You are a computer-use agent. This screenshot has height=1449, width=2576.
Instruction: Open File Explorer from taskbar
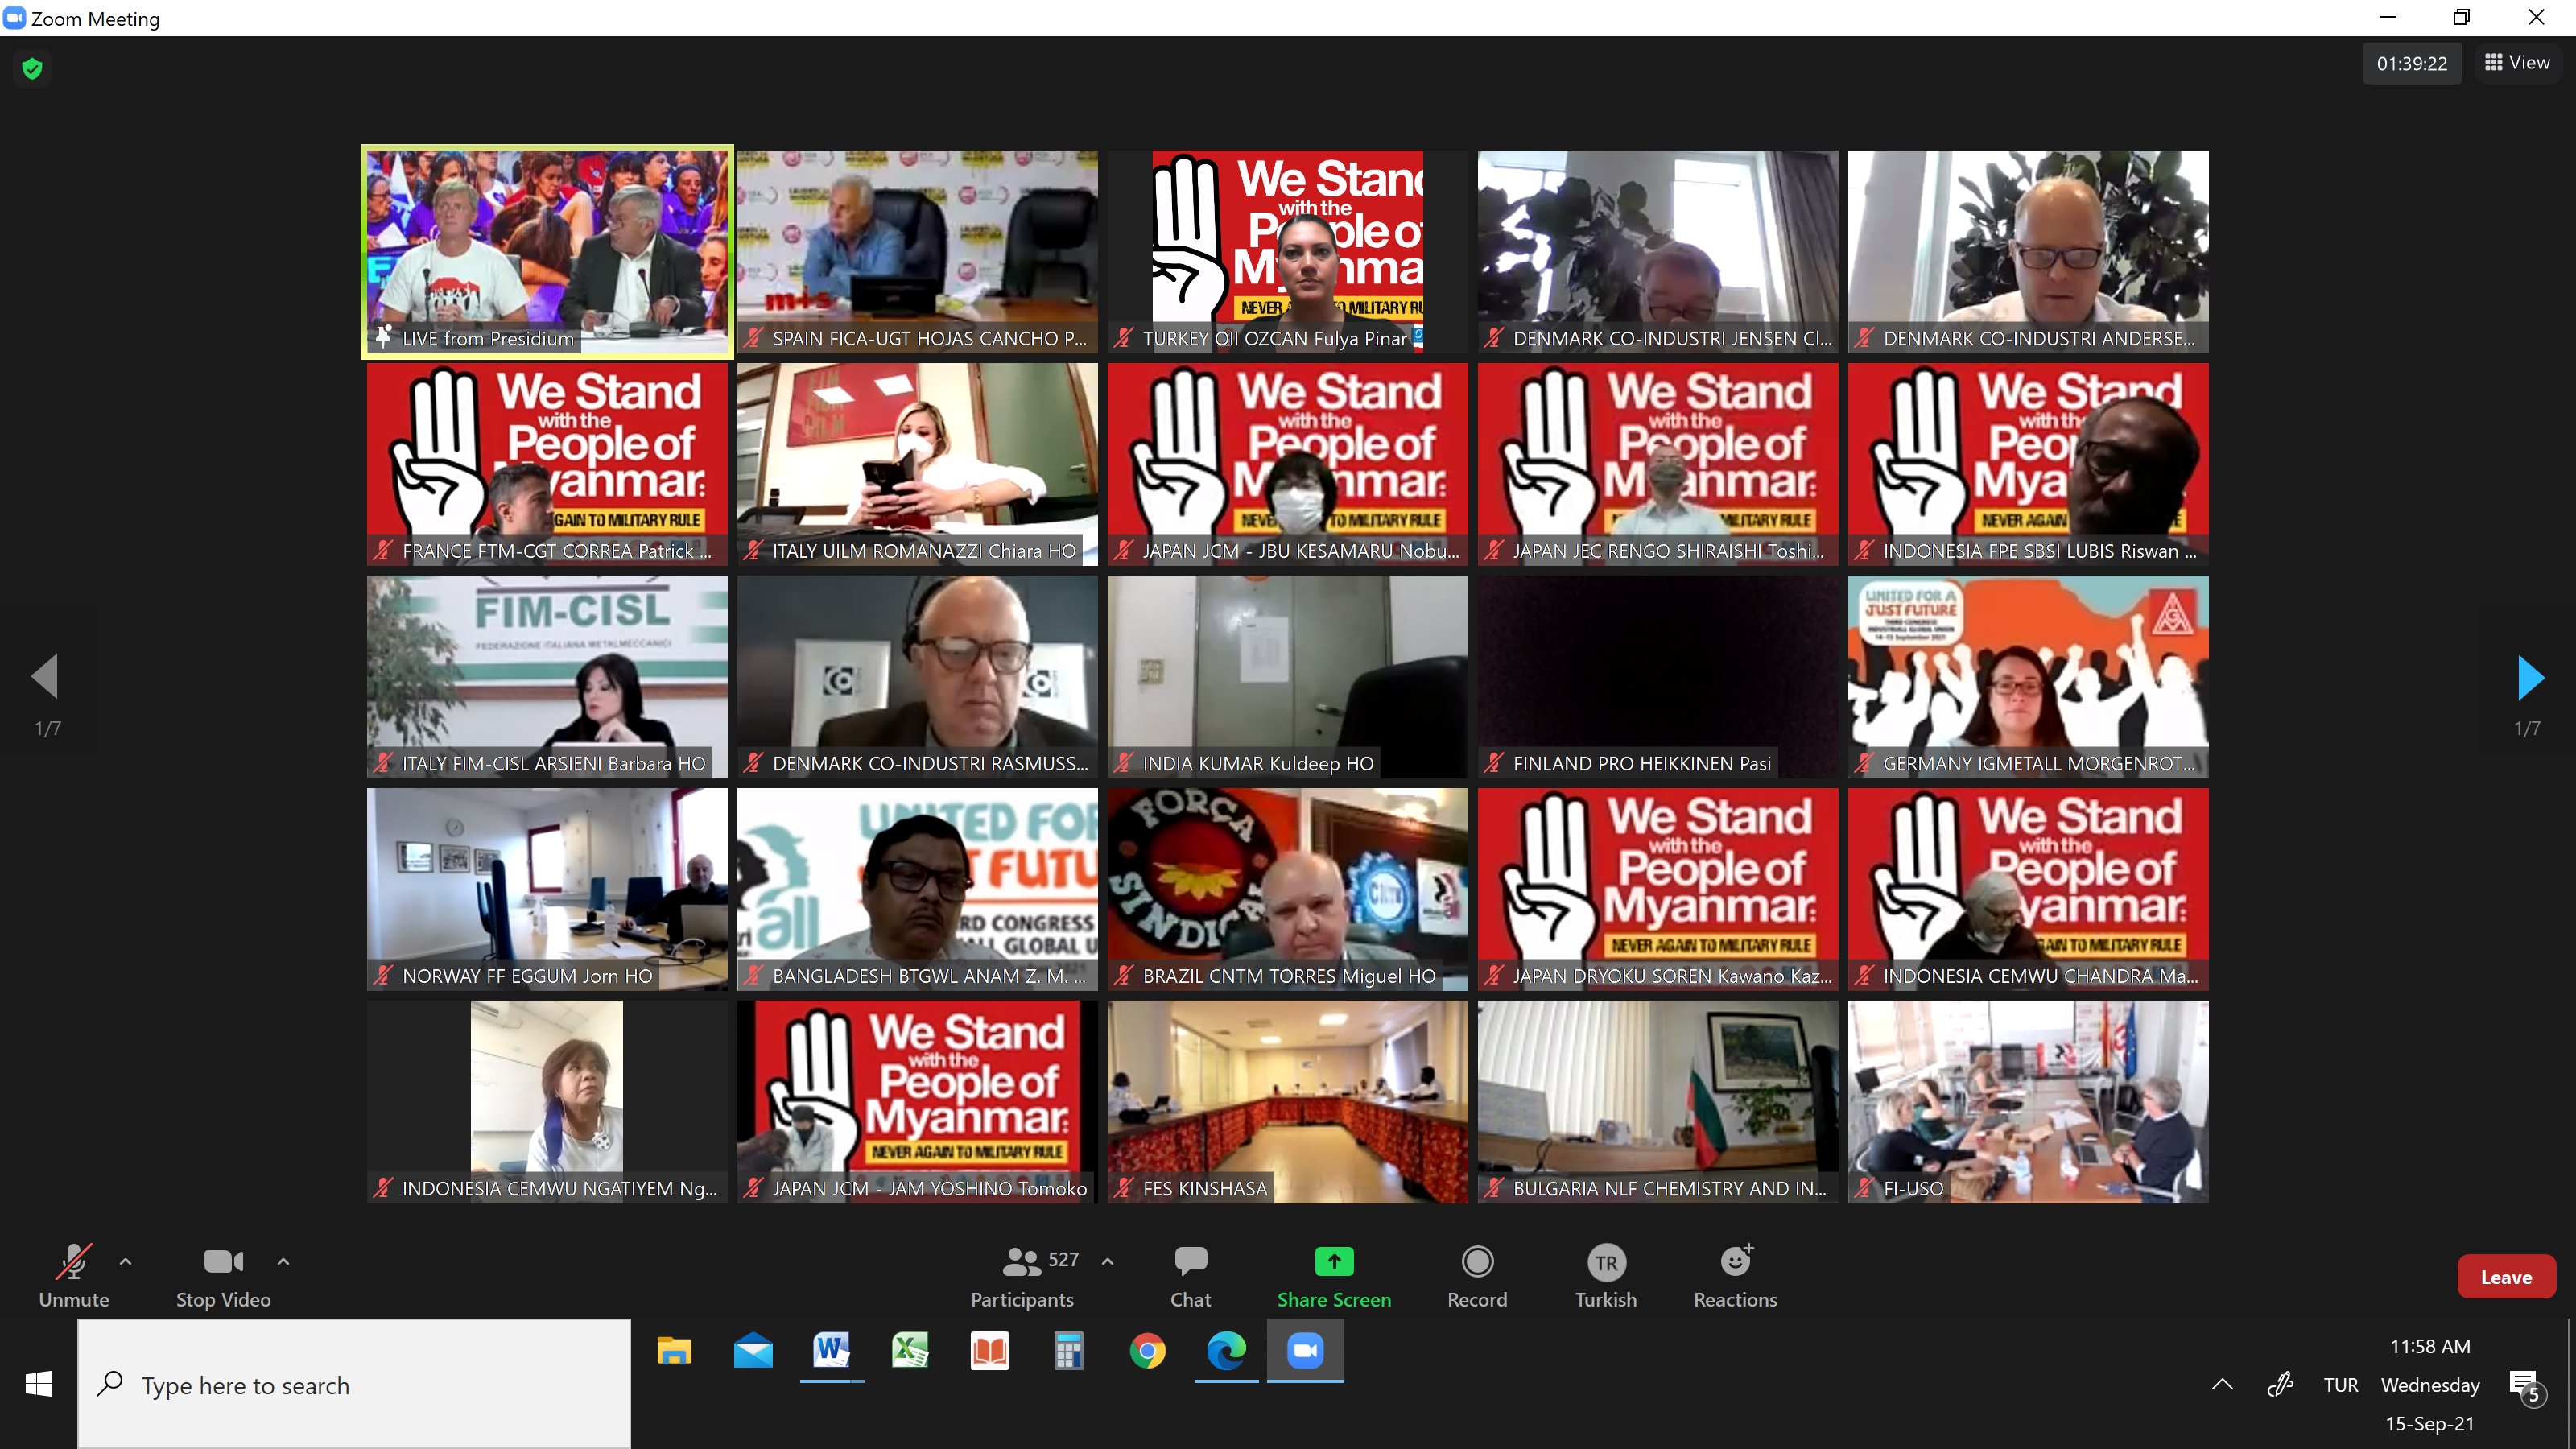pyautogui.click(x=674, y=1351)
